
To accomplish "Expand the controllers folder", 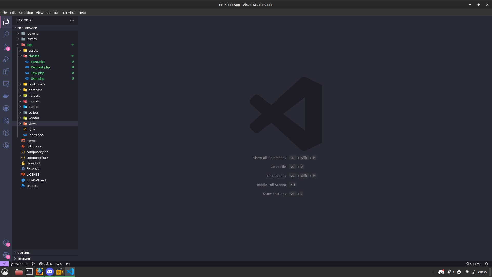I will pyautogui.click(x=45, y=84).
